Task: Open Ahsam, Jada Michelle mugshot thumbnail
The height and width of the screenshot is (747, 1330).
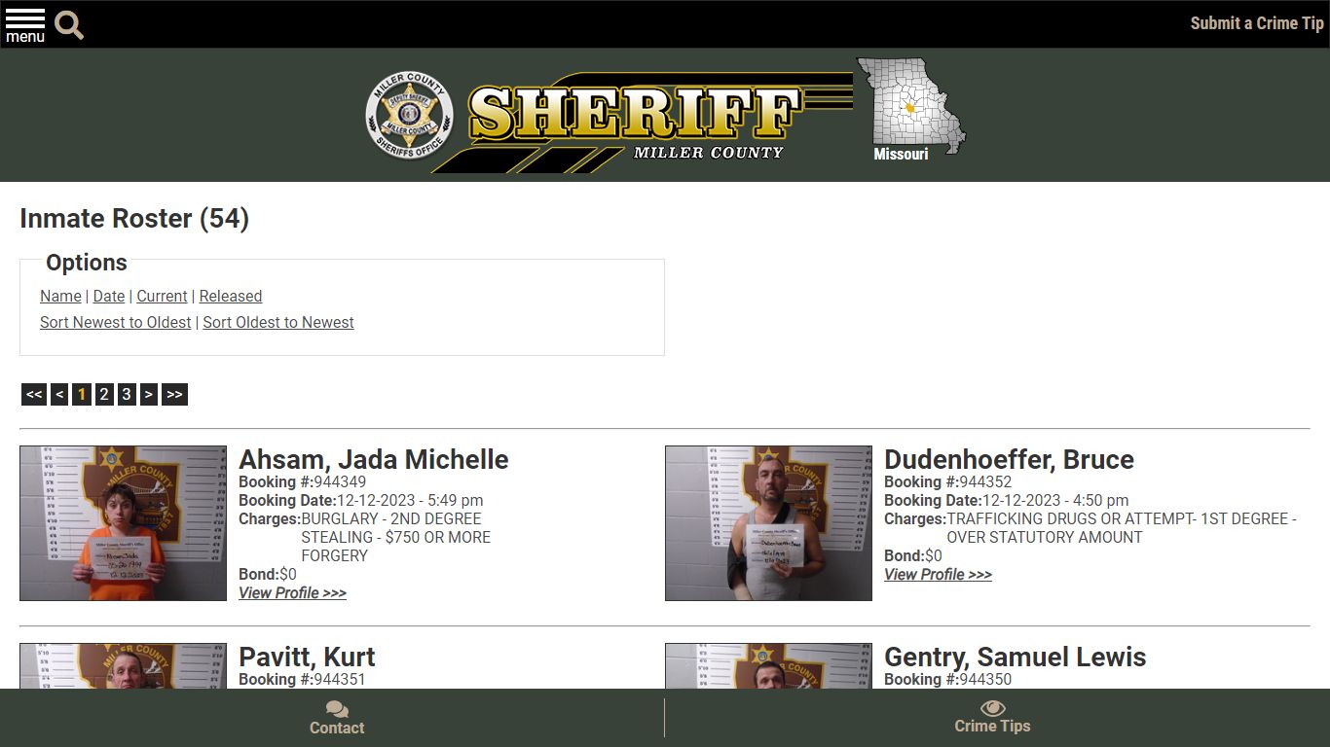Action: (123, 523)
